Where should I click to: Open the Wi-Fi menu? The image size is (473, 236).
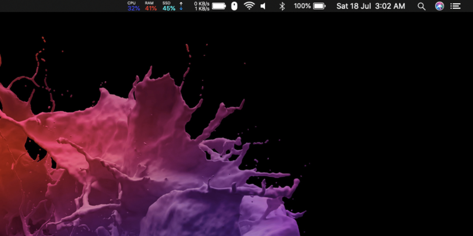(249, 6)
